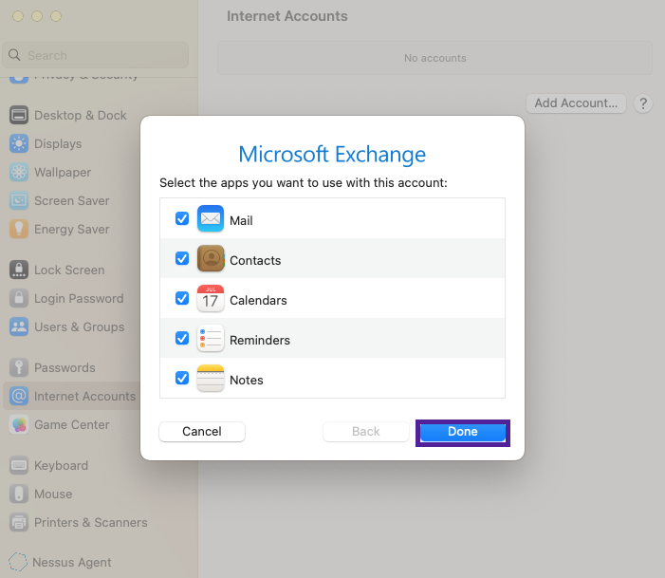Viewport: 665px width, 578px height.
Task: Open Energy Saver settings icon
Action: (x=19, y=229)
